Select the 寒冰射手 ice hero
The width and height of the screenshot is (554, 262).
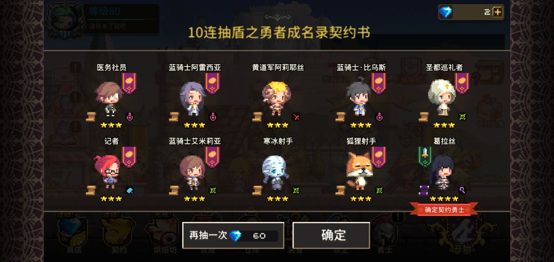(x=276, y=172)
